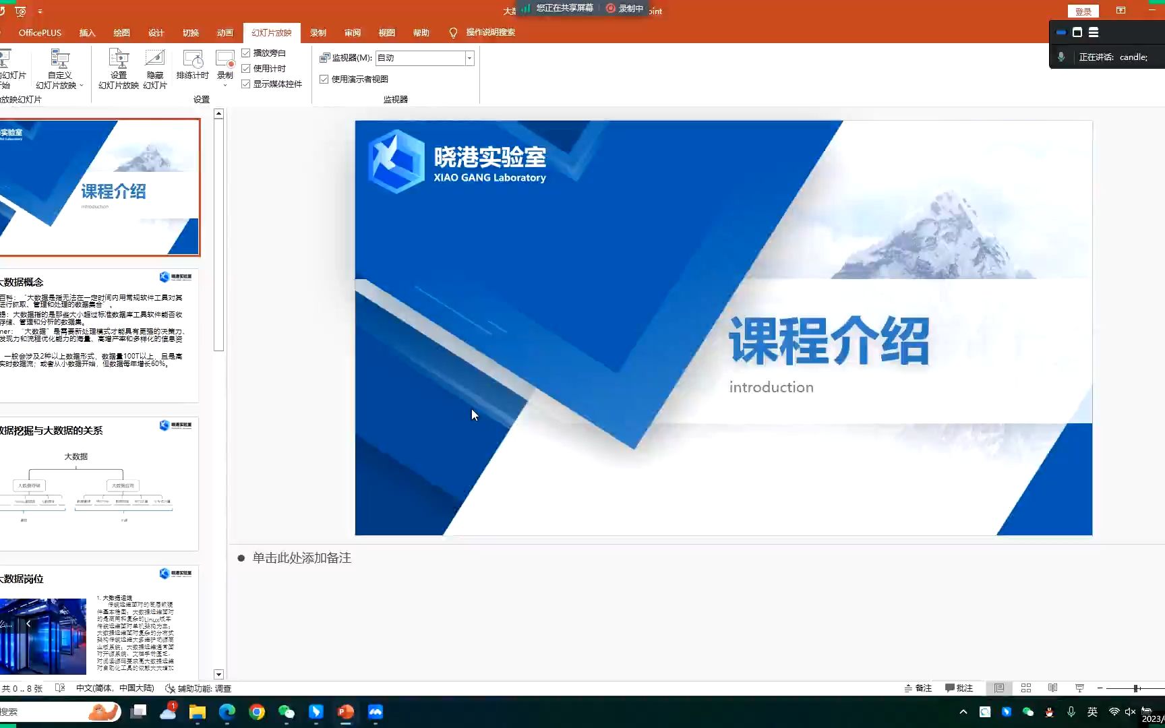
Task: Select the 隐藏幻灯片 command
Action: 155,69
